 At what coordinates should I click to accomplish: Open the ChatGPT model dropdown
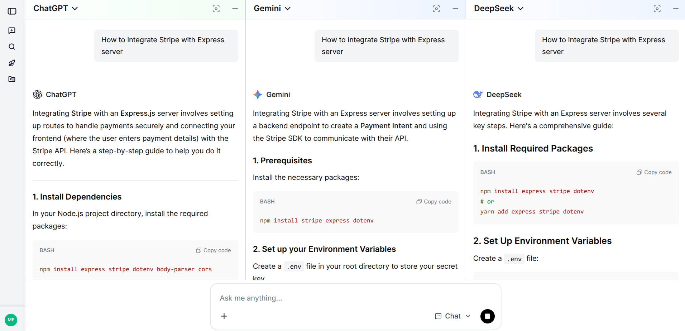56,9
